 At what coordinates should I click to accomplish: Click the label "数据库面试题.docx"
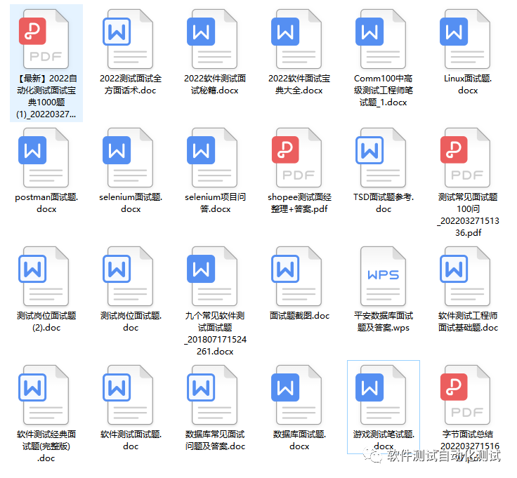[299, 440]
